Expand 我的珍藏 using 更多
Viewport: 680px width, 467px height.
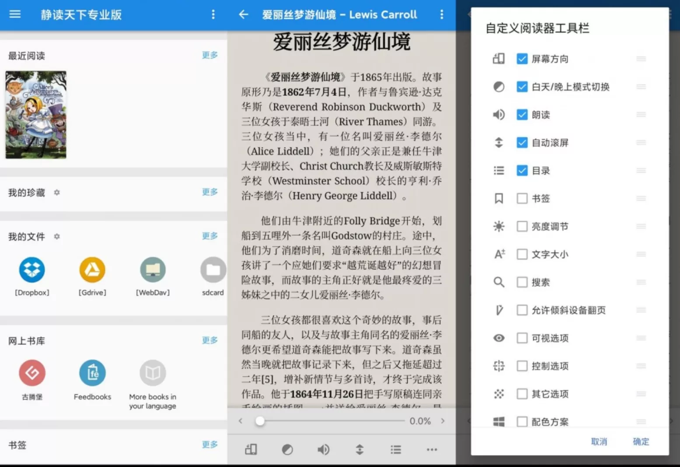tap(209, 192)
